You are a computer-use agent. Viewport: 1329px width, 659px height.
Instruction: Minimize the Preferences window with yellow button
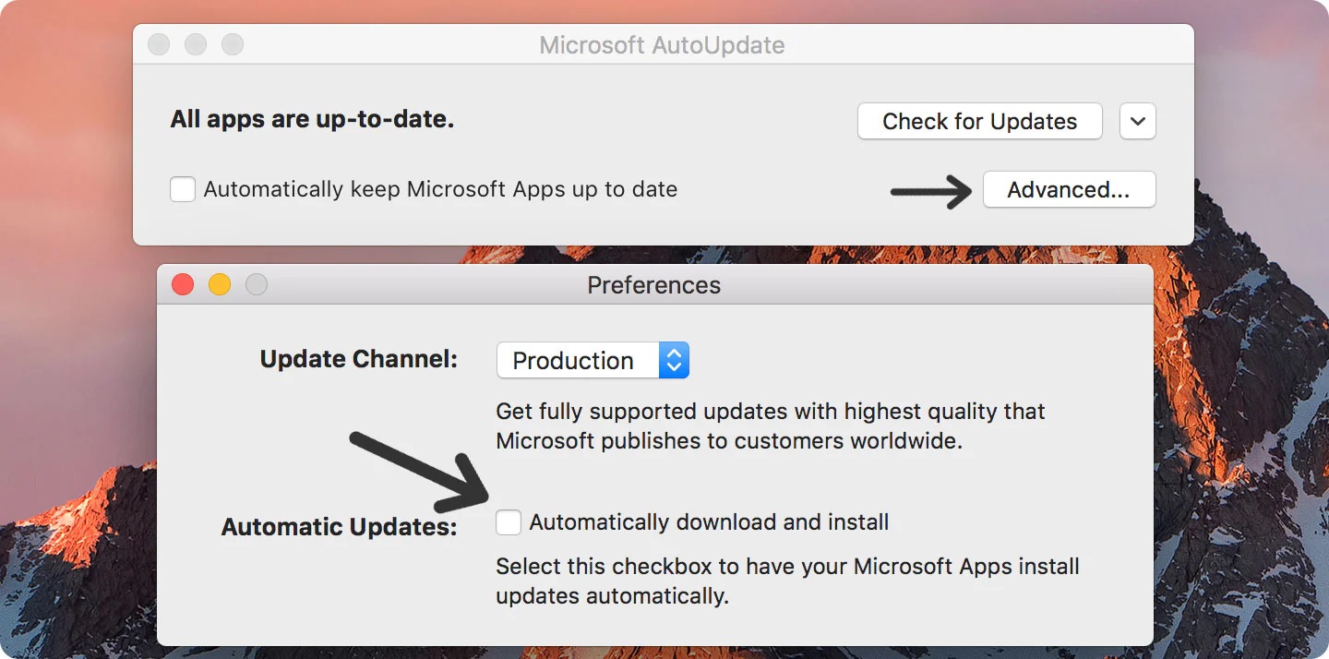tap(220, 285)
